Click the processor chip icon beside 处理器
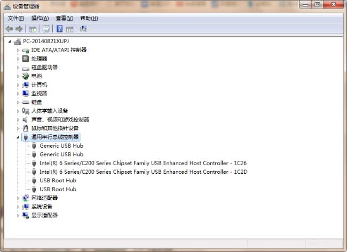Screen dimensions: 347x252 click(26, 59)
